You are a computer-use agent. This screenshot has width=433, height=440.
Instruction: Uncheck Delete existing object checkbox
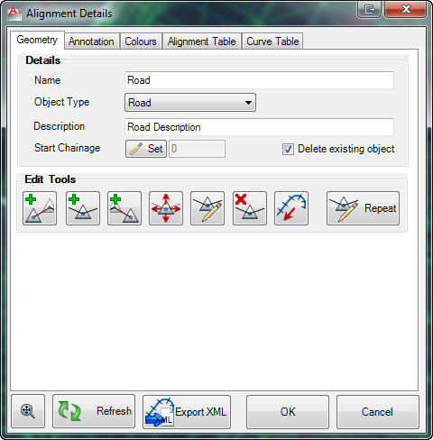point(288,149)
